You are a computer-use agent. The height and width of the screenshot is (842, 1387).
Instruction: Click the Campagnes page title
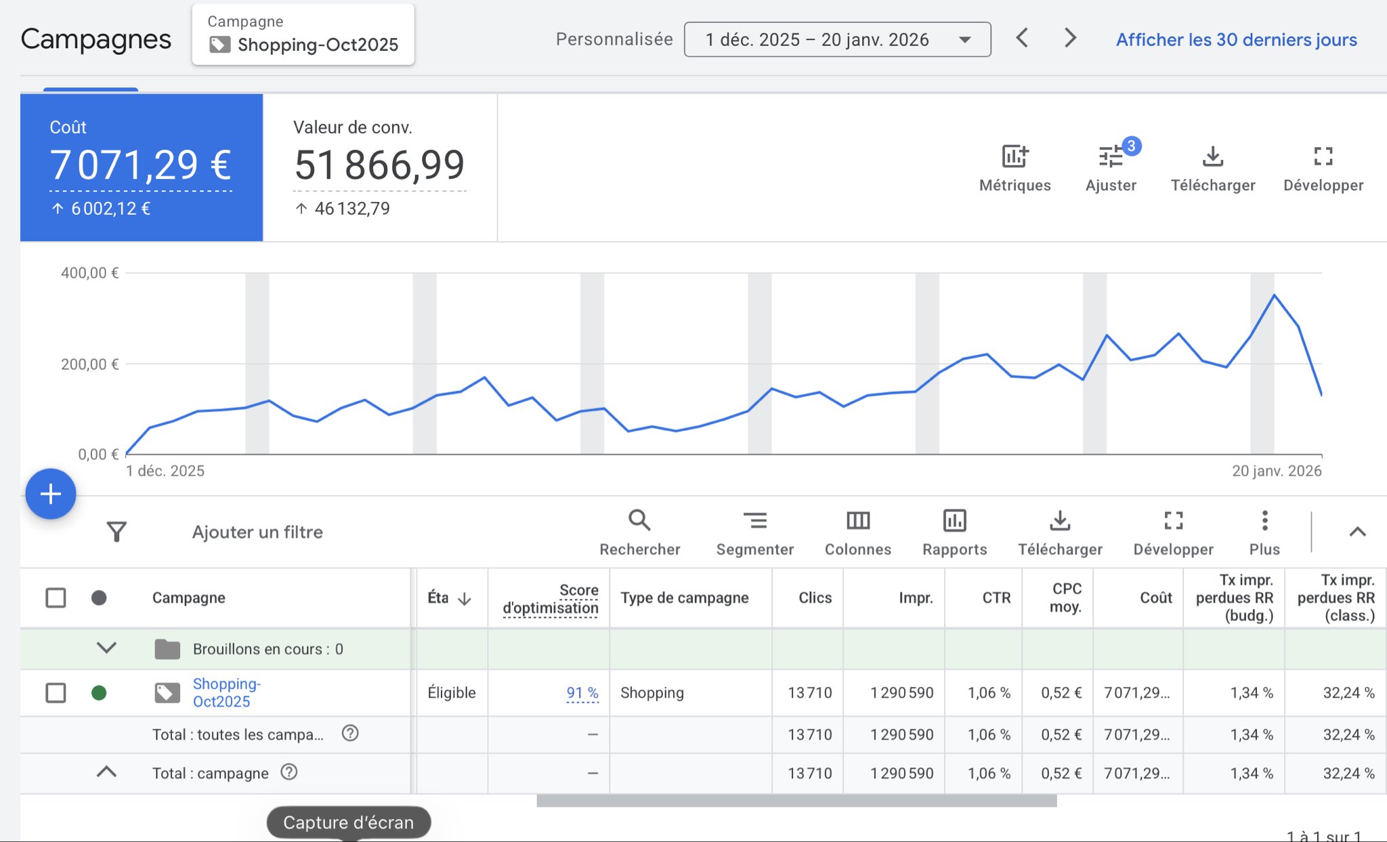pyautogui.click(x=96, y=39)
